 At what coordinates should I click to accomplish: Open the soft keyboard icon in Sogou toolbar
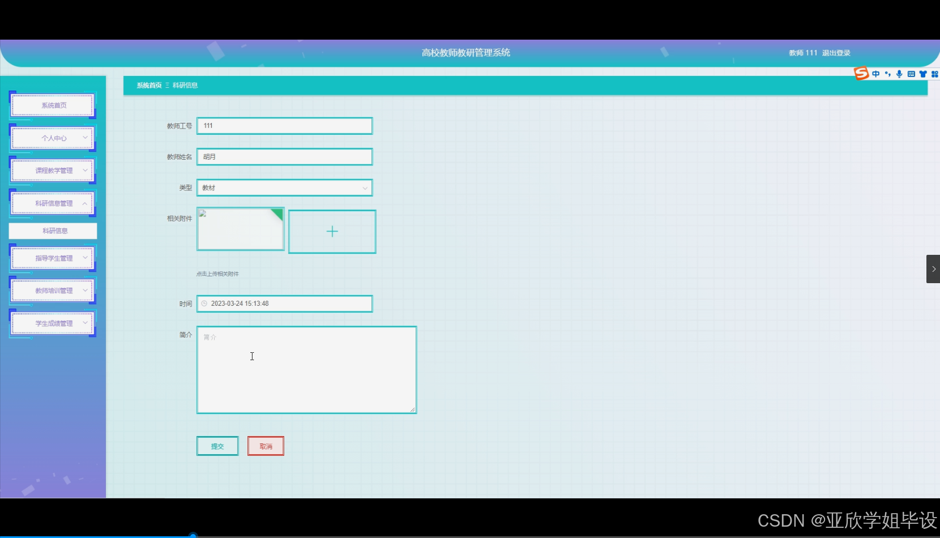[x=911, y=74]
